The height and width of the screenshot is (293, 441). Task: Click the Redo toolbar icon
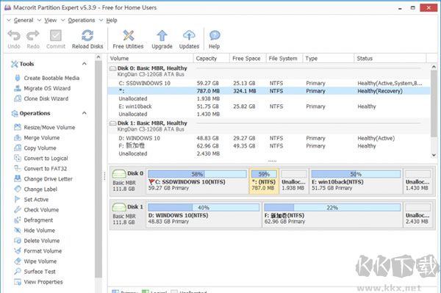(33, 36)
